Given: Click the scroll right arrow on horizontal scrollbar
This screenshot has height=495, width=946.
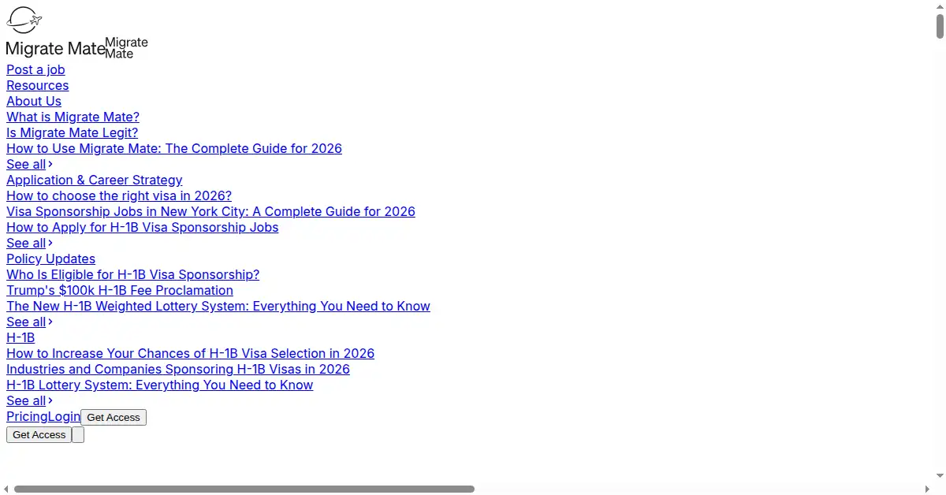Looking at the screenshot, I should click(927, 489).
